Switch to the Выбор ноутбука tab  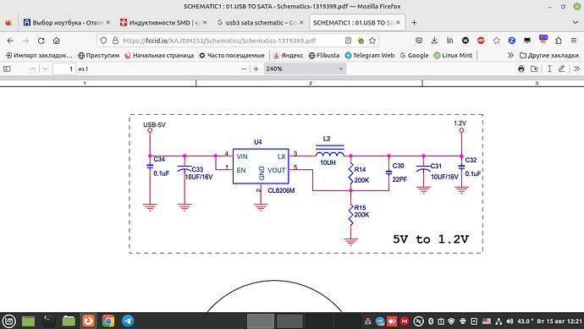tap(67, 23)
